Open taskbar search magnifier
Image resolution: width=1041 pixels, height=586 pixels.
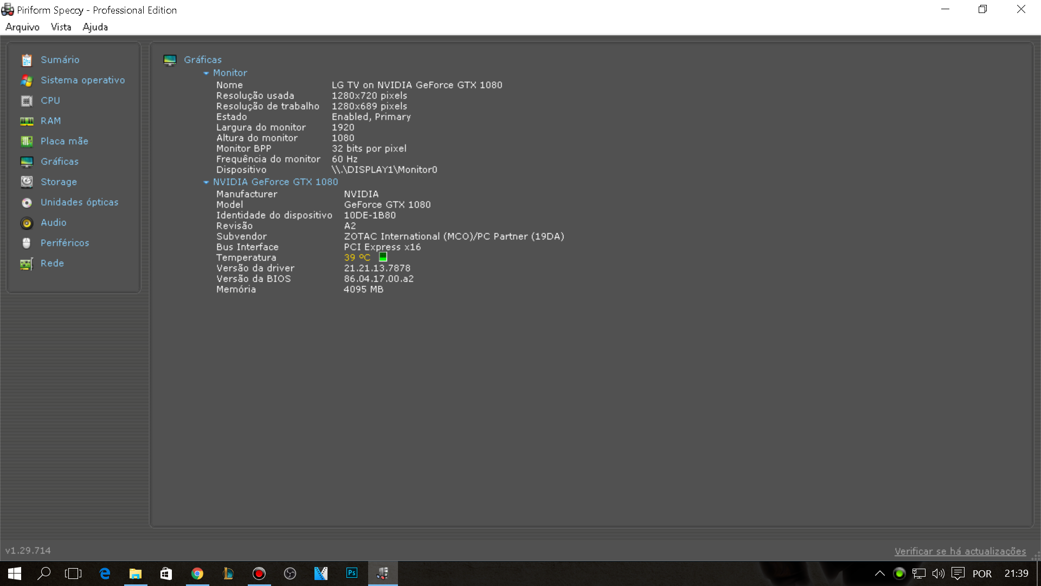point(44,574)
